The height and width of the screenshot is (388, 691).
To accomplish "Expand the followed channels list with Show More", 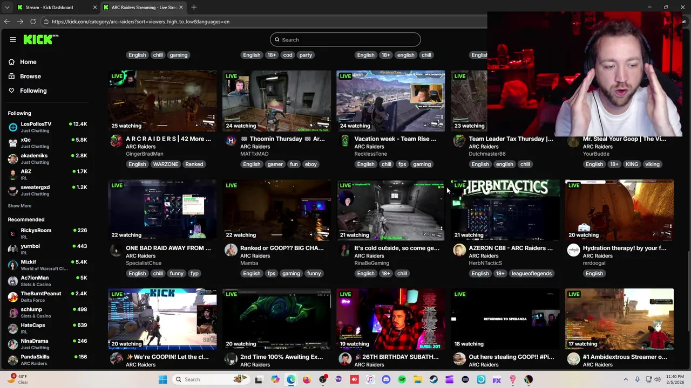I will [x=19, y=206].
